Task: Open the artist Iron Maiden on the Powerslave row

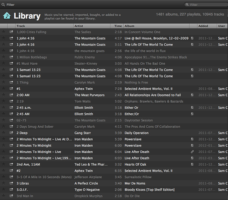Action: [83, 139]
